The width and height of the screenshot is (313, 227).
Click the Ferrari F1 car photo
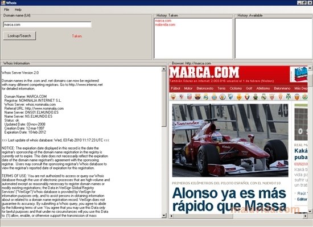pos(230,140)
